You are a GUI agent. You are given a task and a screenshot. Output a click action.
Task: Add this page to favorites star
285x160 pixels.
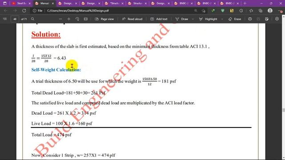[204, 11]
